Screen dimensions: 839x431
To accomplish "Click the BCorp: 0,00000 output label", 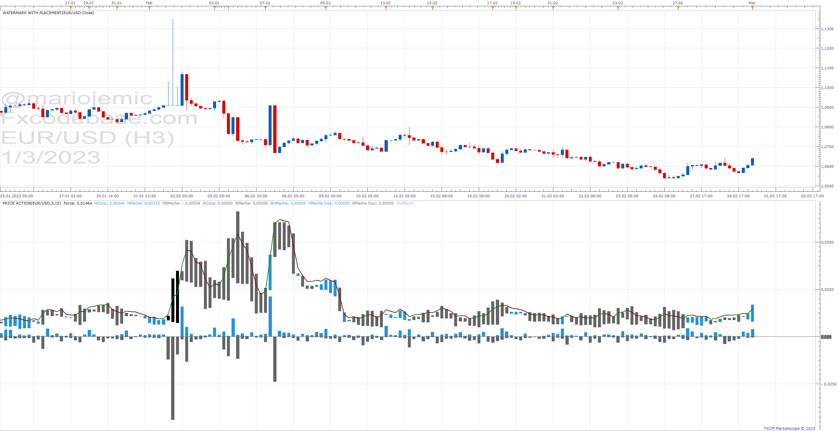I will point(218,203).
